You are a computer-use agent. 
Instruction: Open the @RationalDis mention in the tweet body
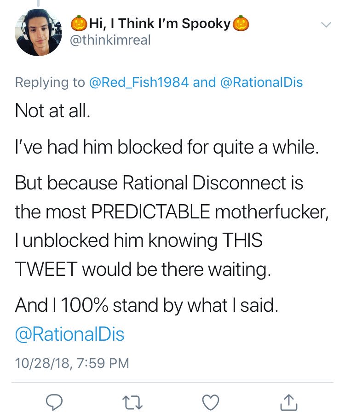click(69, 334)
